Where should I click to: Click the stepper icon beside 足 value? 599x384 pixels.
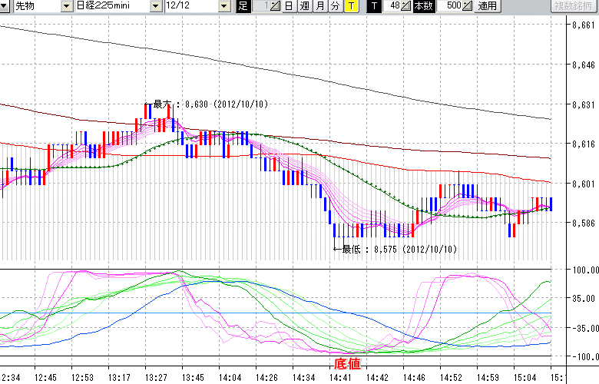(x=276, y=6)
